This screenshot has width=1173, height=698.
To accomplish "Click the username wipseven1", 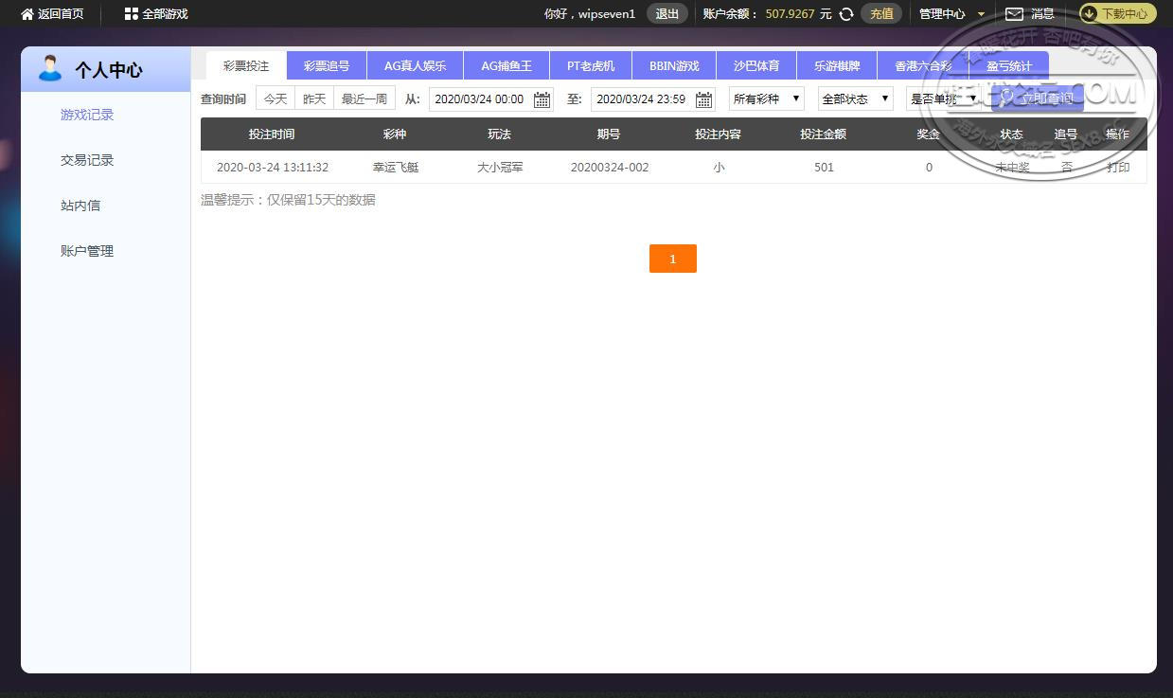I will point(607,14).
